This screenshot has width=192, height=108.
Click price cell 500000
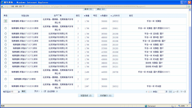[x=104, y=21]
